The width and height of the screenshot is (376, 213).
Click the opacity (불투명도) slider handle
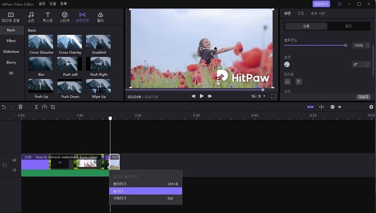pos(346,46)
